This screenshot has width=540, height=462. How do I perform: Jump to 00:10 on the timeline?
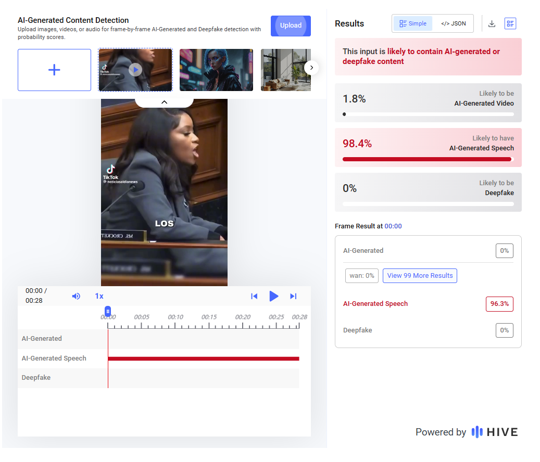[175, 317]
